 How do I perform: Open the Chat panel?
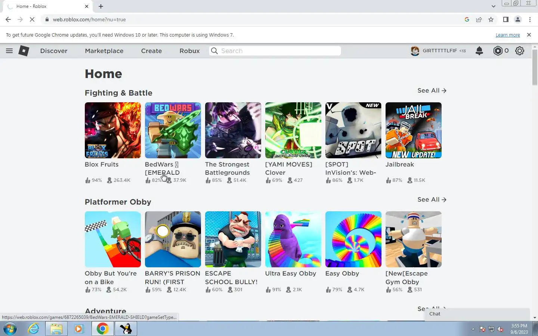477,314
